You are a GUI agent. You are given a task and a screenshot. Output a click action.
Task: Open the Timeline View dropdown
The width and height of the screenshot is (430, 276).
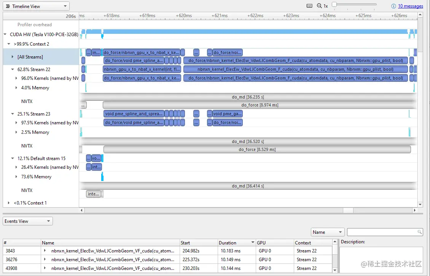[64, 6]
